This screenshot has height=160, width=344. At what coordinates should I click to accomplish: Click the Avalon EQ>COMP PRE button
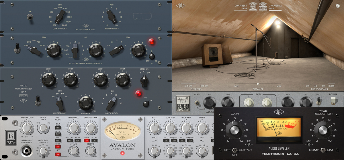coord(70,141)
